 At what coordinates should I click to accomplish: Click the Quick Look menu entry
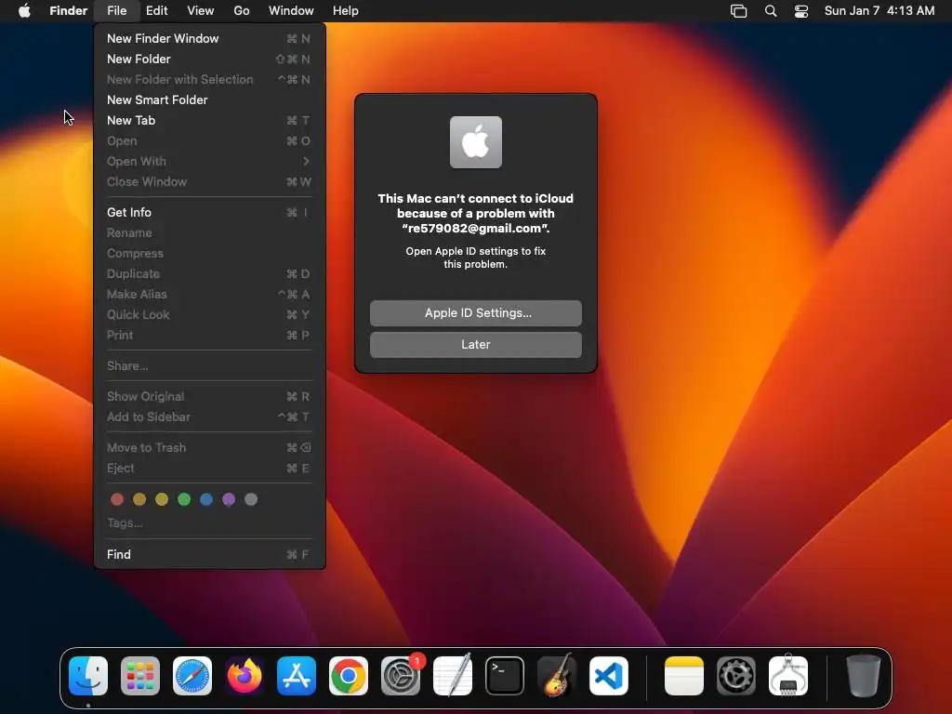point(209,314)
